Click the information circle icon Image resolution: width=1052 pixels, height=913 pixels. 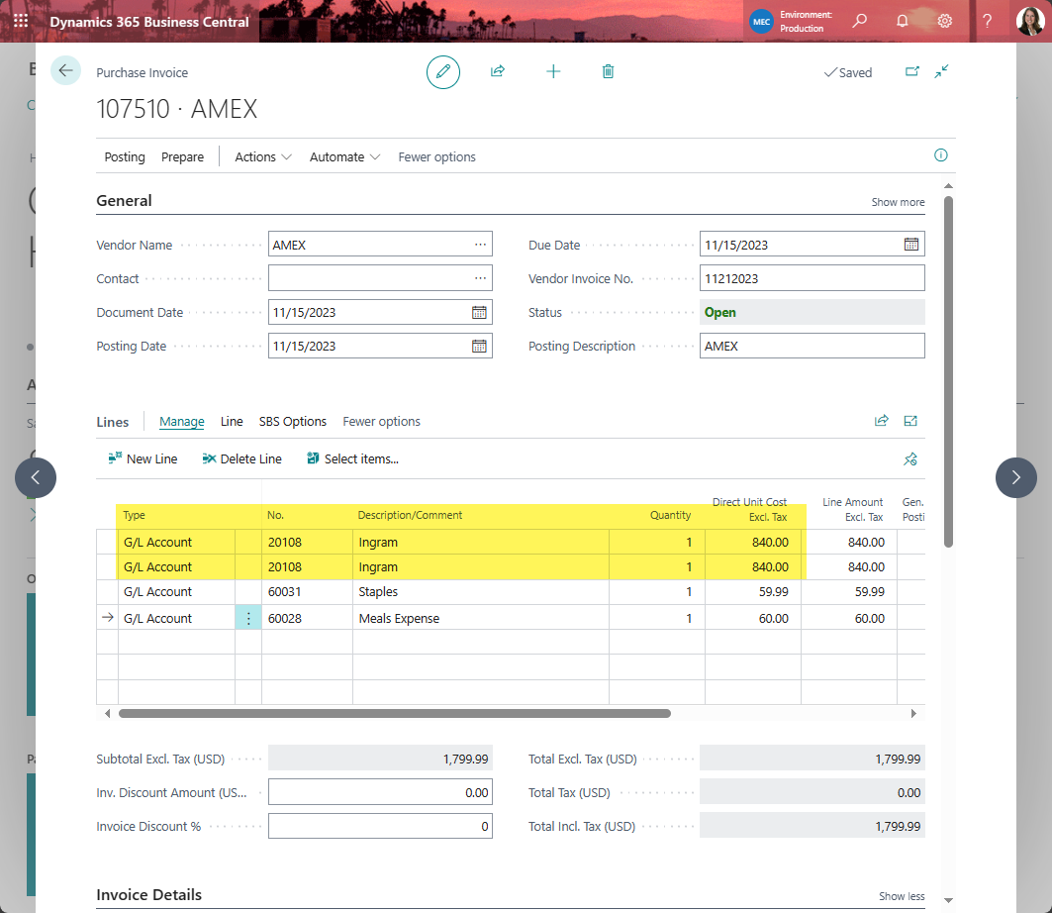click(x=940, y=155)
